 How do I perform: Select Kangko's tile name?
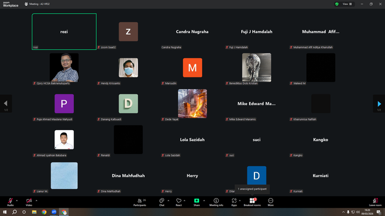(321, 140)
